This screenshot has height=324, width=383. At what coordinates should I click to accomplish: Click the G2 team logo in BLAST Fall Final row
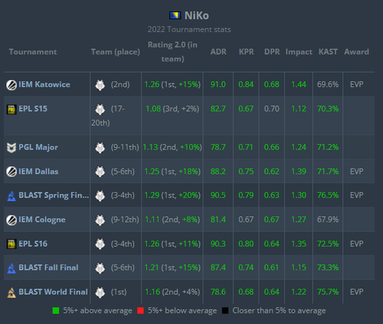(x=100, y=268)
